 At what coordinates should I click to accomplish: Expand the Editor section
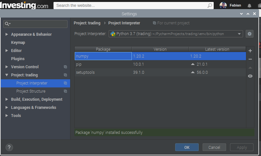click(7, 51)
